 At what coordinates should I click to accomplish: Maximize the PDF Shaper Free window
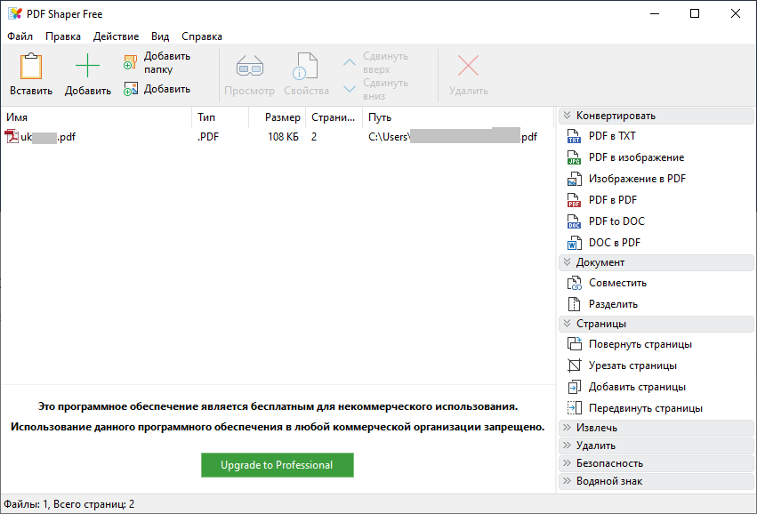coord(694,13)
